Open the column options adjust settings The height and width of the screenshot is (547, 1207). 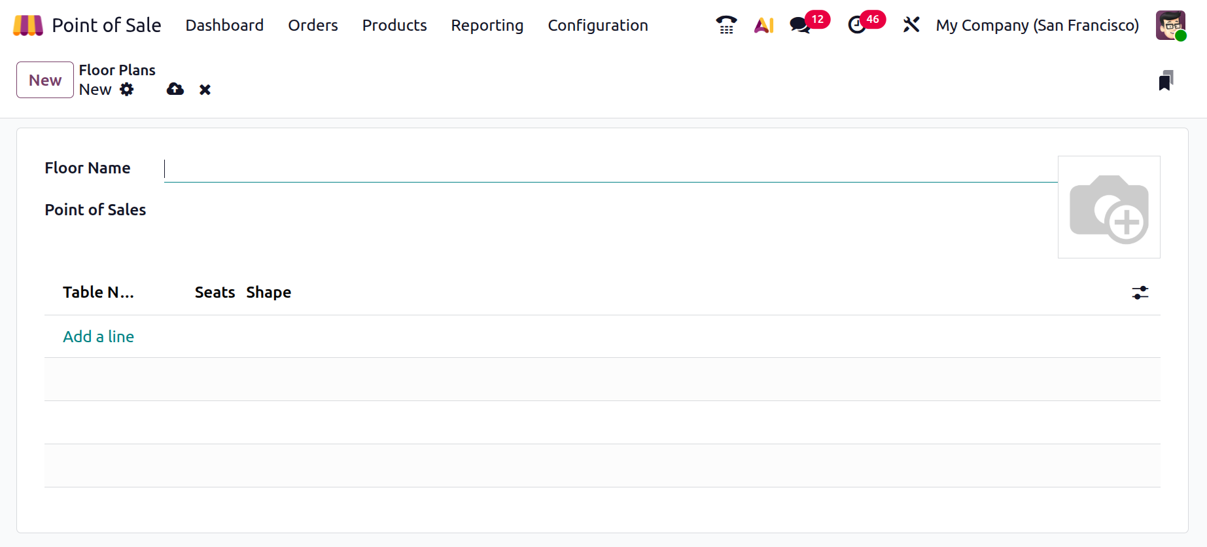(1140, 292)
